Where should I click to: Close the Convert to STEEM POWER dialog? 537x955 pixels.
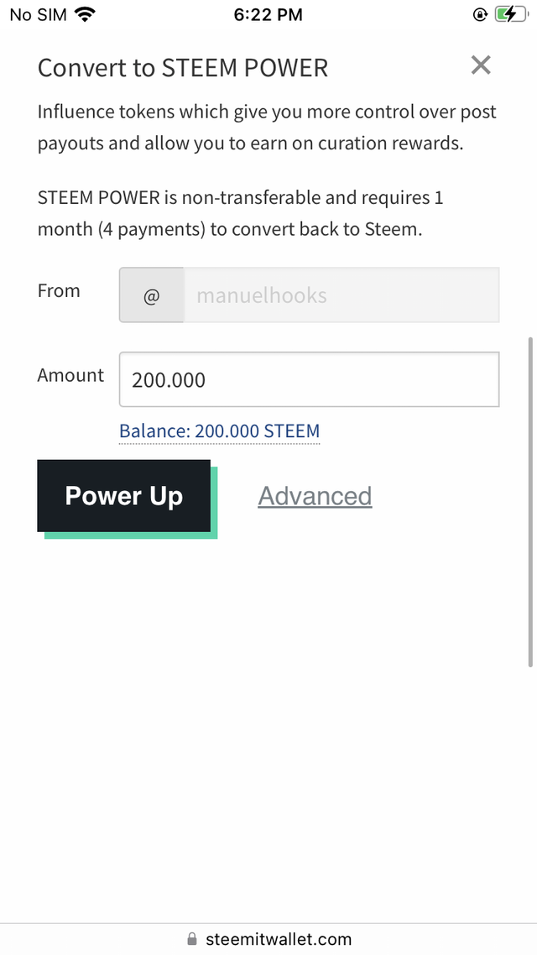(481, 65)
